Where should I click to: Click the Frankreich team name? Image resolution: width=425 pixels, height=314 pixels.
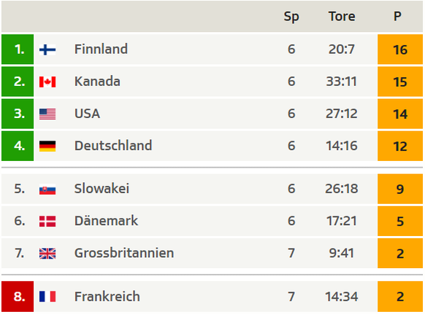[107, 297]
